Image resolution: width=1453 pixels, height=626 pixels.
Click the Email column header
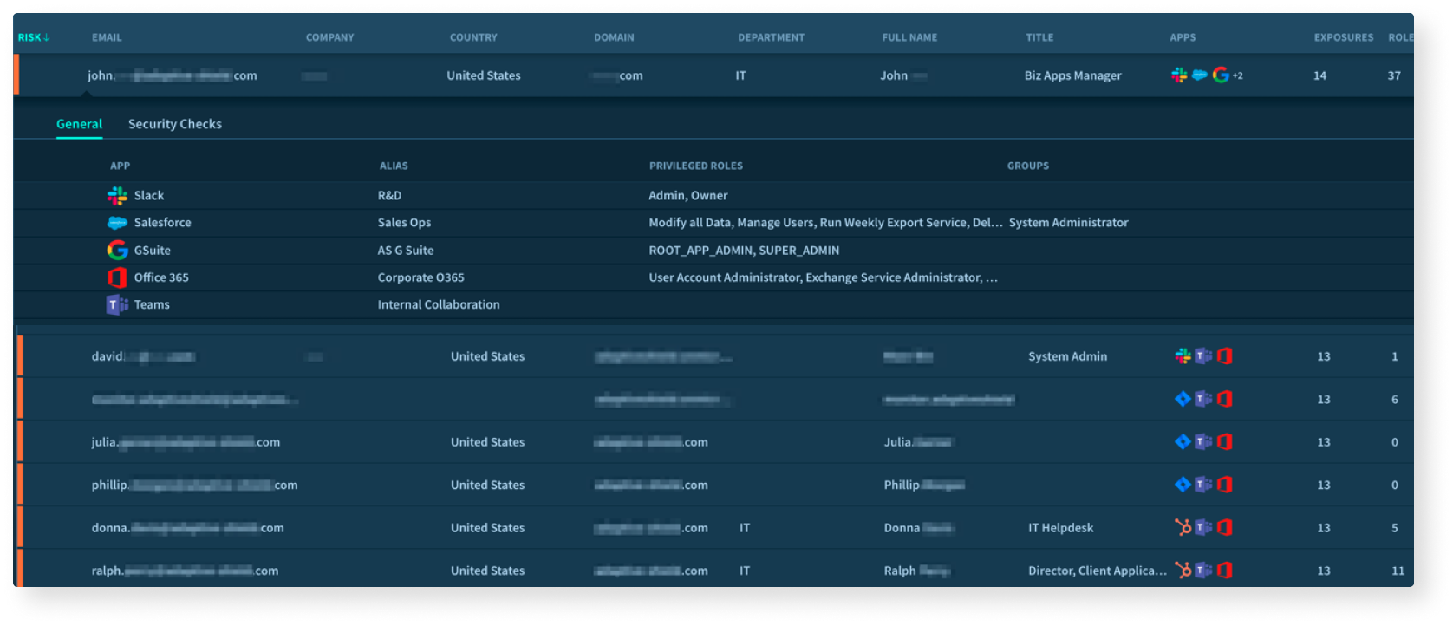107,37
